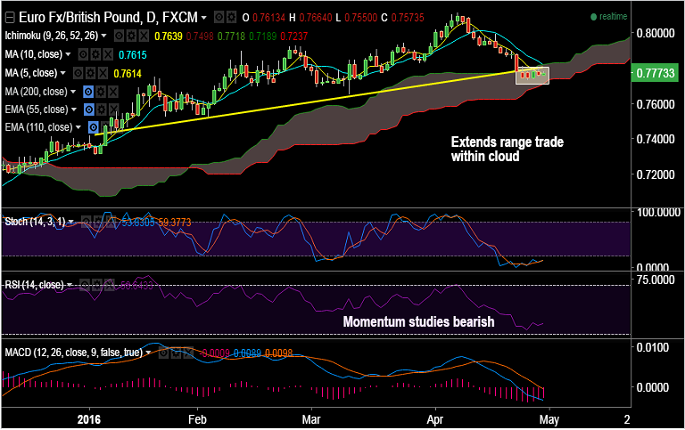Click the realtime label text

click(613, 17)
